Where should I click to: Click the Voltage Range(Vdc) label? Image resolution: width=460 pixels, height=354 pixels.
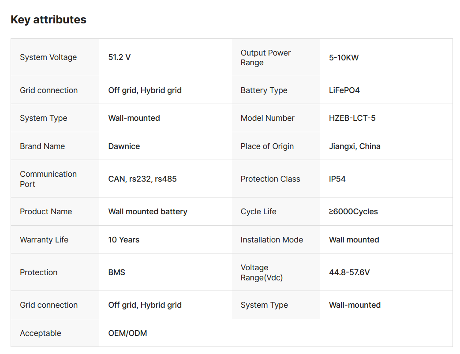pyautogui.click(x=262, y=272)
